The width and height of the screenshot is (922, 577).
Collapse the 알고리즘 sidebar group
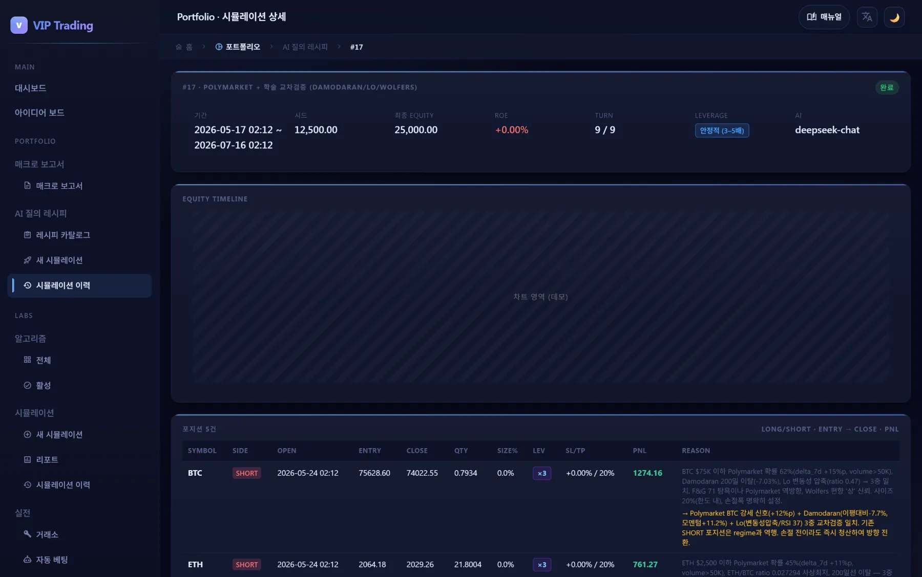tap(31, 339)
